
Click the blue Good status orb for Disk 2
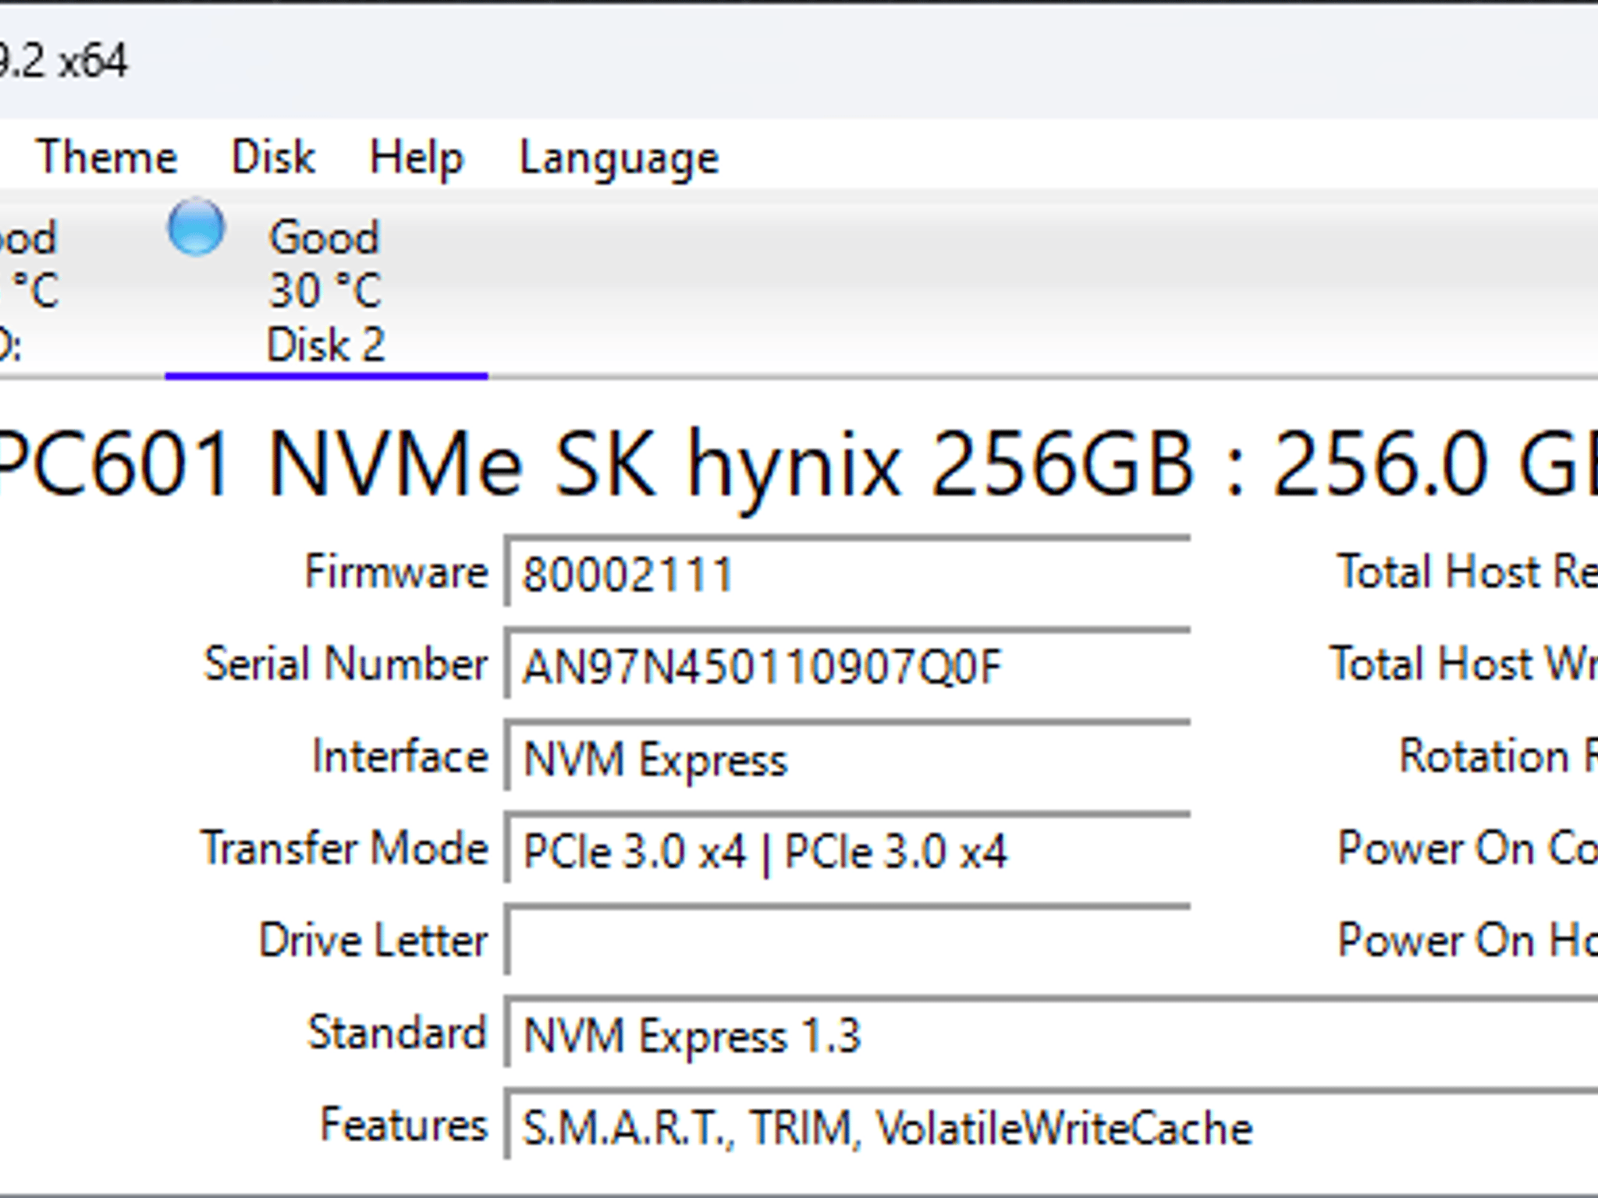196,227
